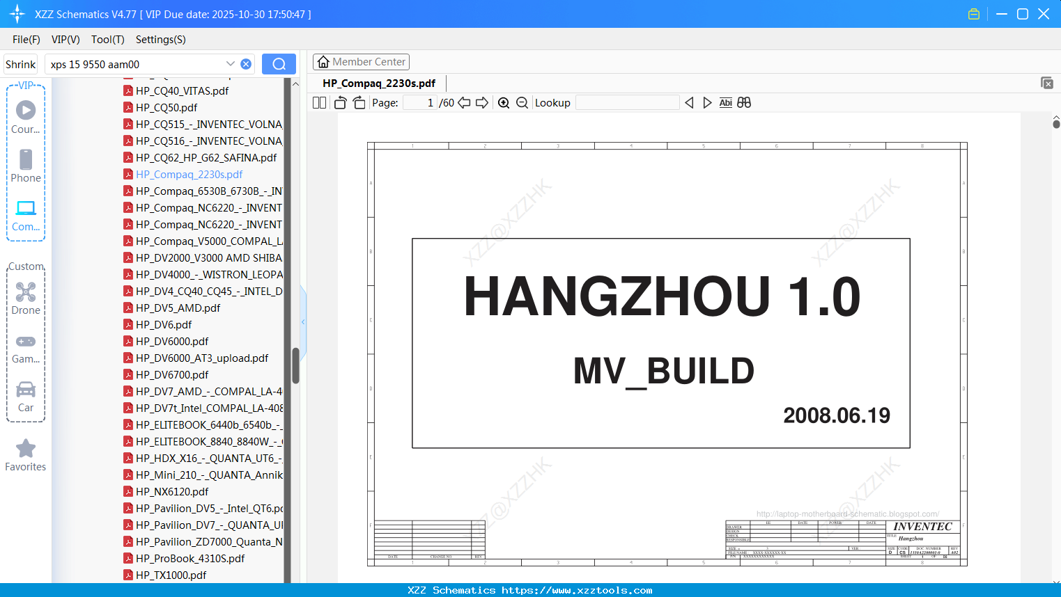Click the document vertical scrollbar thumb
This screenshot has height=597, width=1061.
click(x=1056, y=124)
